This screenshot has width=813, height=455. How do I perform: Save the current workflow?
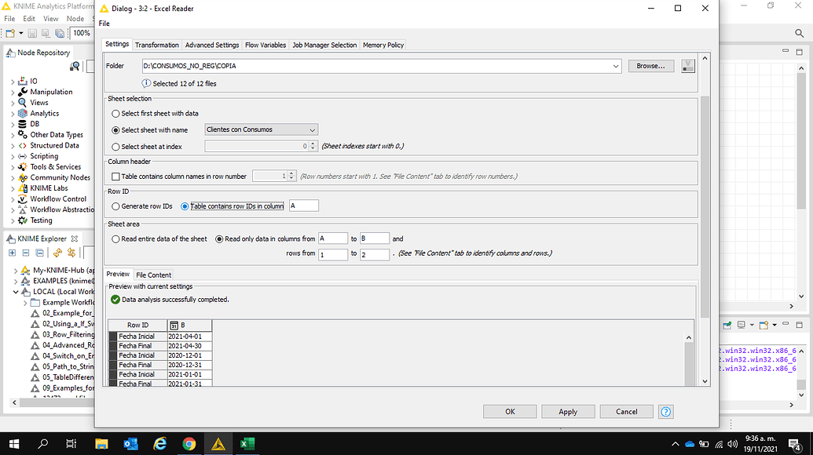(x=31, y=34)
